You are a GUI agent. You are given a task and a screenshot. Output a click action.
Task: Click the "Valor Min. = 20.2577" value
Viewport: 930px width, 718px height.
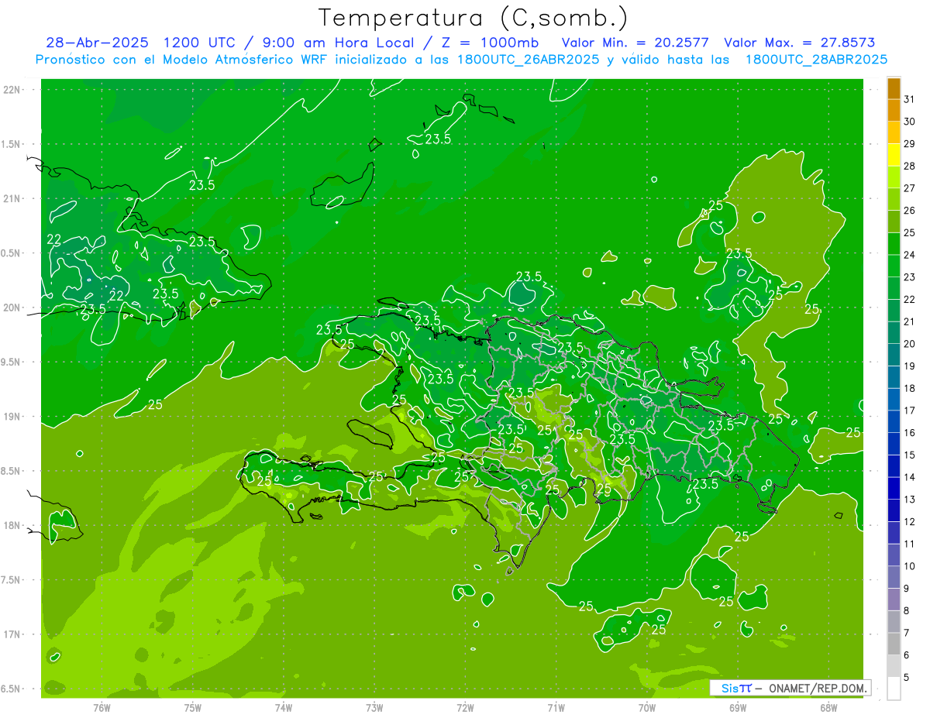click(x=635, y=43)
